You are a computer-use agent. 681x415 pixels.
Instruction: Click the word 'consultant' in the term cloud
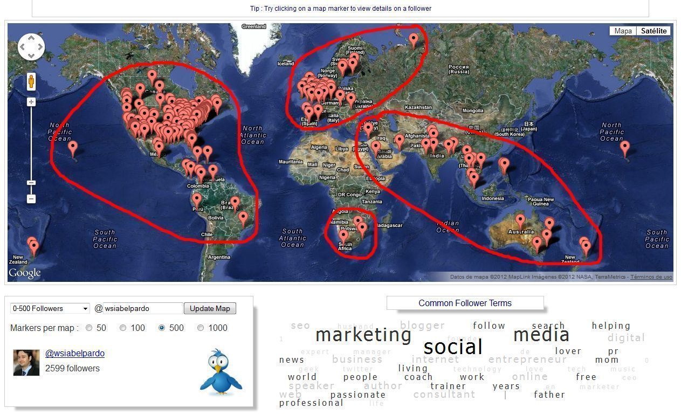click(444, 395)
